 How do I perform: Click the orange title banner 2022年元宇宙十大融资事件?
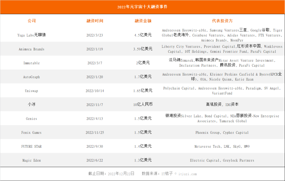pos(142,7)
